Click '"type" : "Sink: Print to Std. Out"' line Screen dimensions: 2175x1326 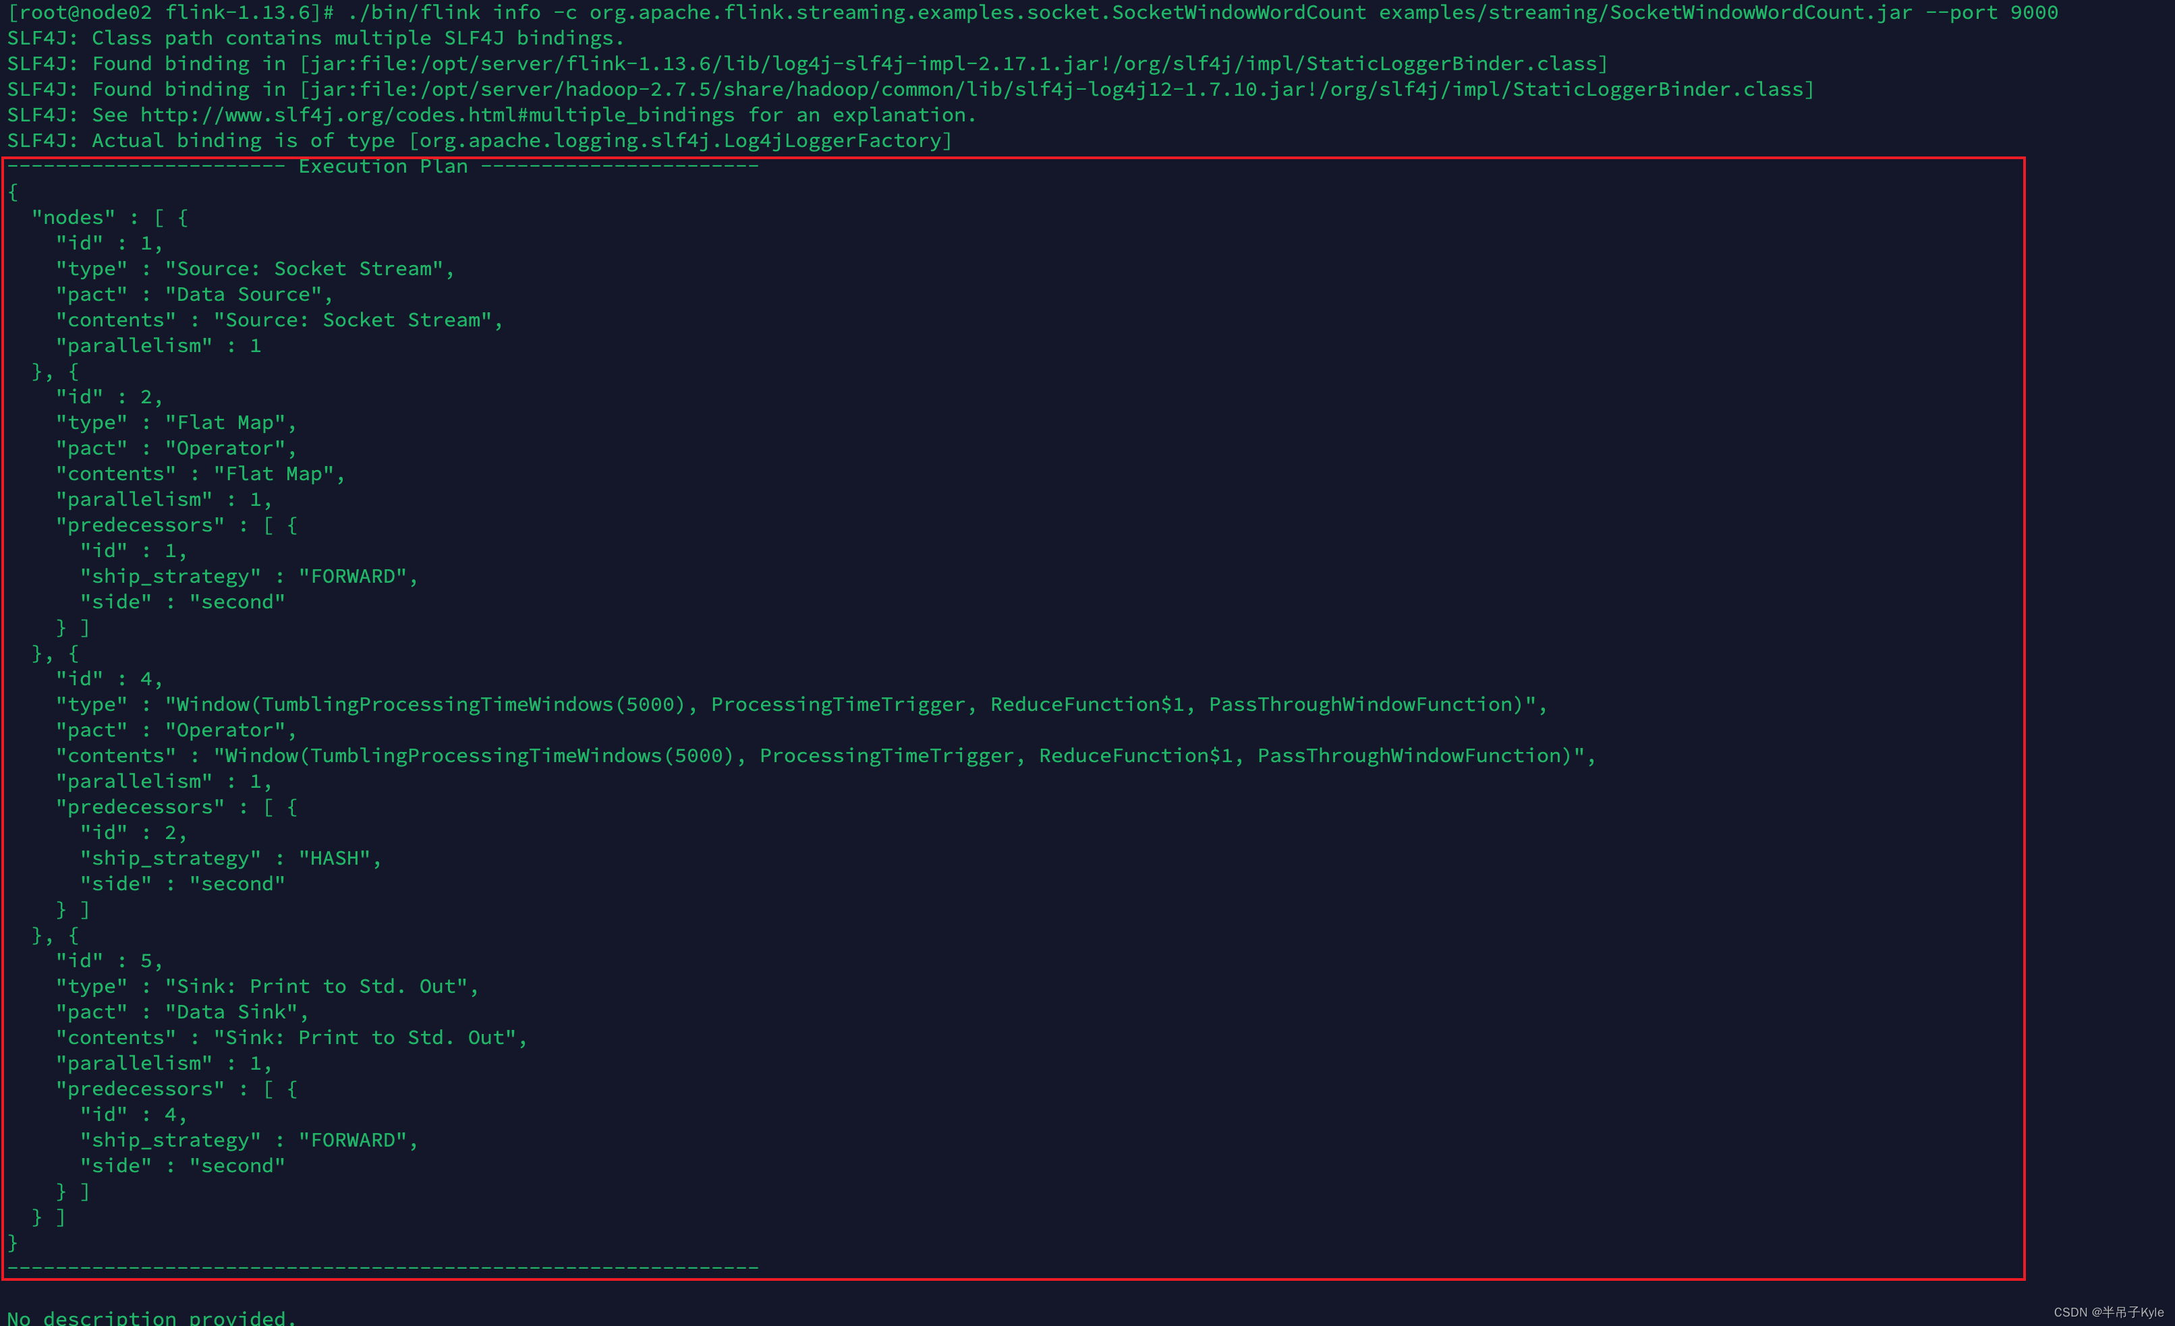(267, 986)
